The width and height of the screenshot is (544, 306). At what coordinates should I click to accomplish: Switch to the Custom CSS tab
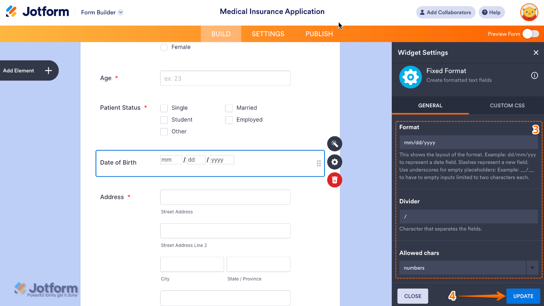[507, 105]
